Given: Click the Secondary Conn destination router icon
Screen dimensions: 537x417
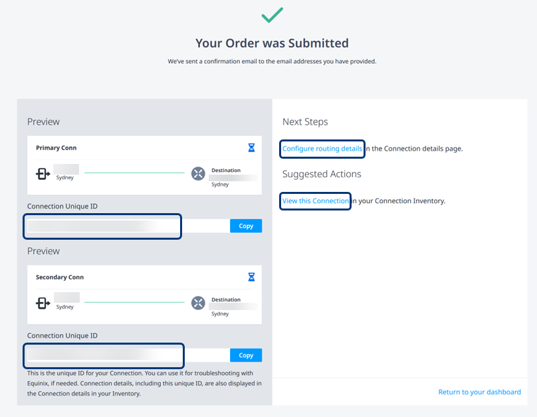Looking at the screenshot, I should [198, 303].
